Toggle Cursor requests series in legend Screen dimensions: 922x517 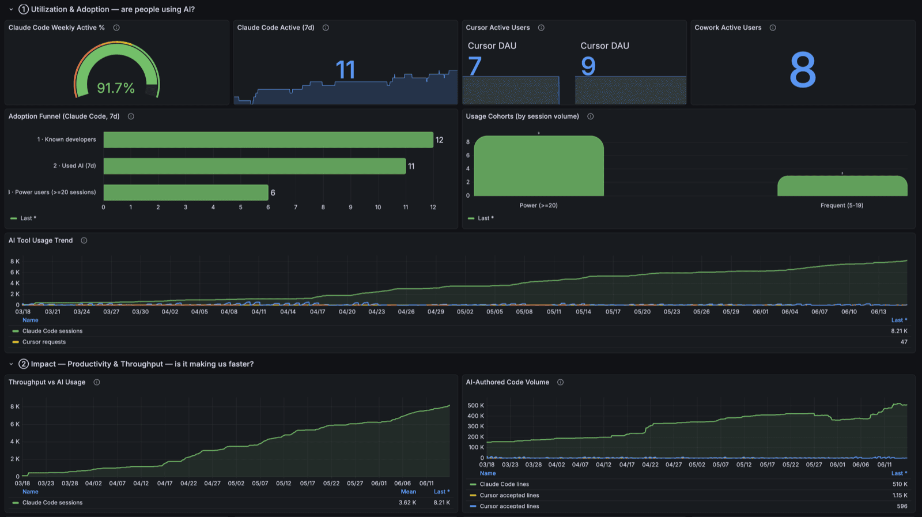click(44, 342)
